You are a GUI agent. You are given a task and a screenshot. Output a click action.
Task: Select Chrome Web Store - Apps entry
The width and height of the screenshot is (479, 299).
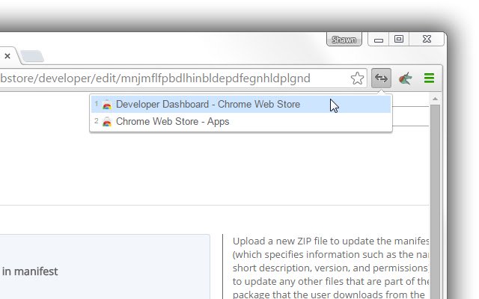[x=241, y=121]
